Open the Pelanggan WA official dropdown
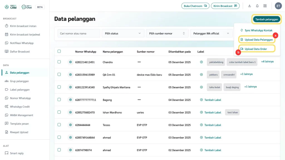 click(211, 33)
